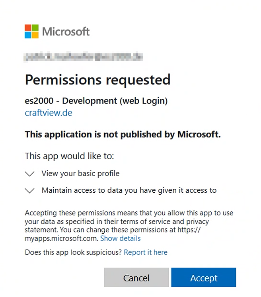
Task: Click the blurred account email address
Action: [x=84, y=57]
